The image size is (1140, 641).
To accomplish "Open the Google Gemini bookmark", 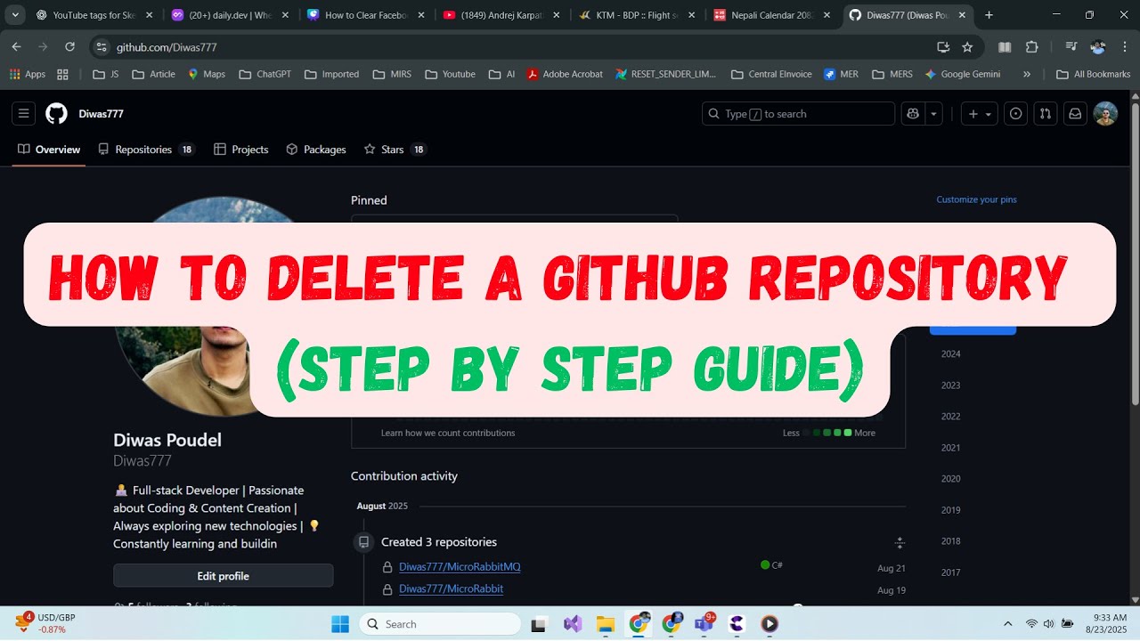I will [963, 74].
